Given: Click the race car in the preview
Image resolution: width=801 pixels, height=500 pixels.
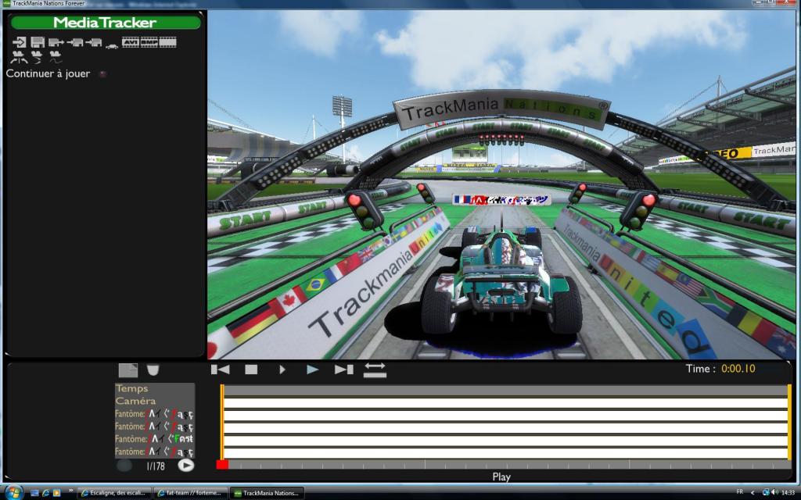Looking at the screenshot, I should point(501,280).
